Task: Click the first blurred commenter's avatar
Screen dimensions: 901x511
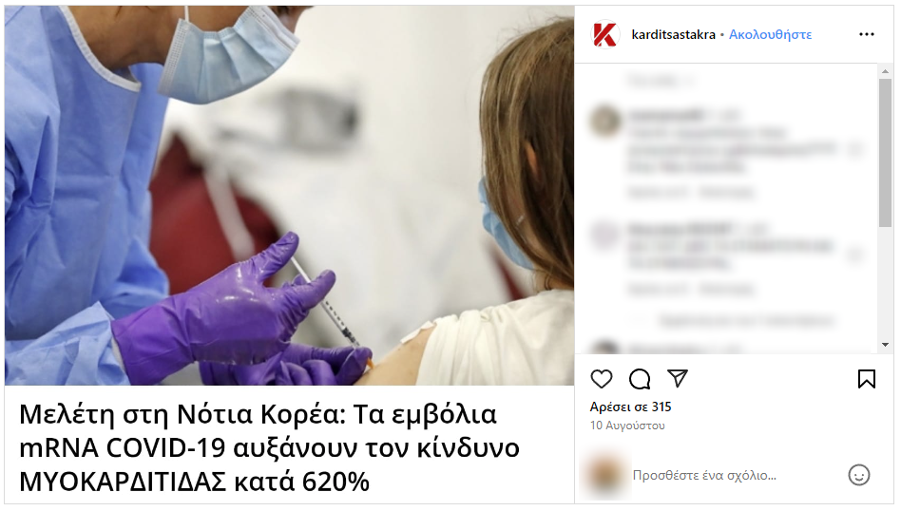Action: pyautogui.click(x=605, y=121)
